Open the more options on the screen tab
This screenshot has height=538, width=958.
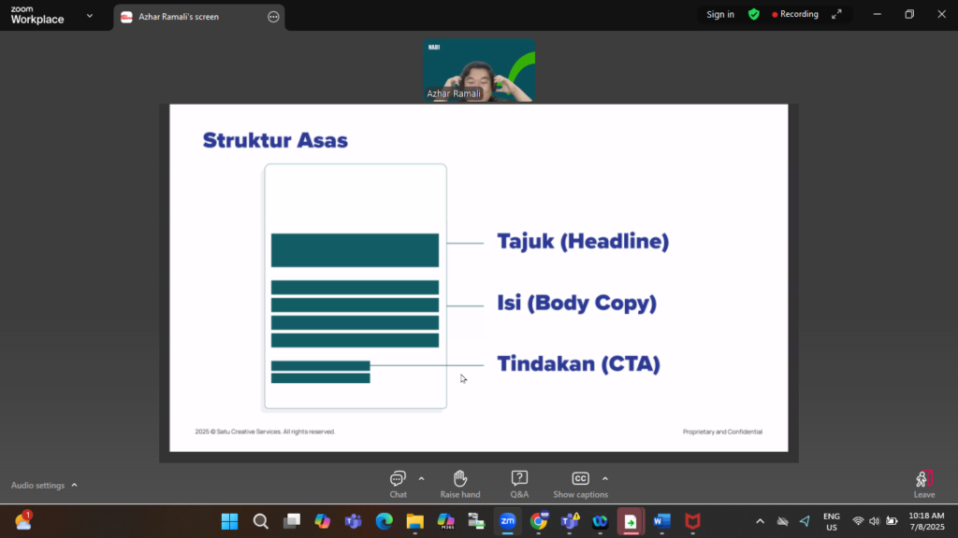[x=273, y=17]
